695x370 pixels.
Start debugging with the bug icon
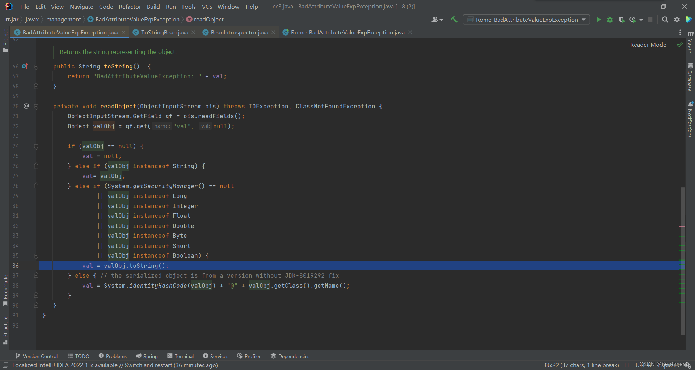[610, 20]
